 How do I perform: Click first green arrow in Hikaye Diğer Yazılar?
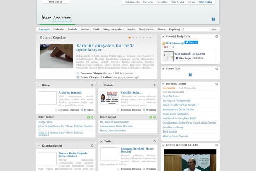[x=88, y=117]
